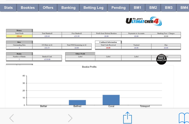The image size is (189, 124).
Task: Click the Betfred bar in chart
Action: pos(77,103)
